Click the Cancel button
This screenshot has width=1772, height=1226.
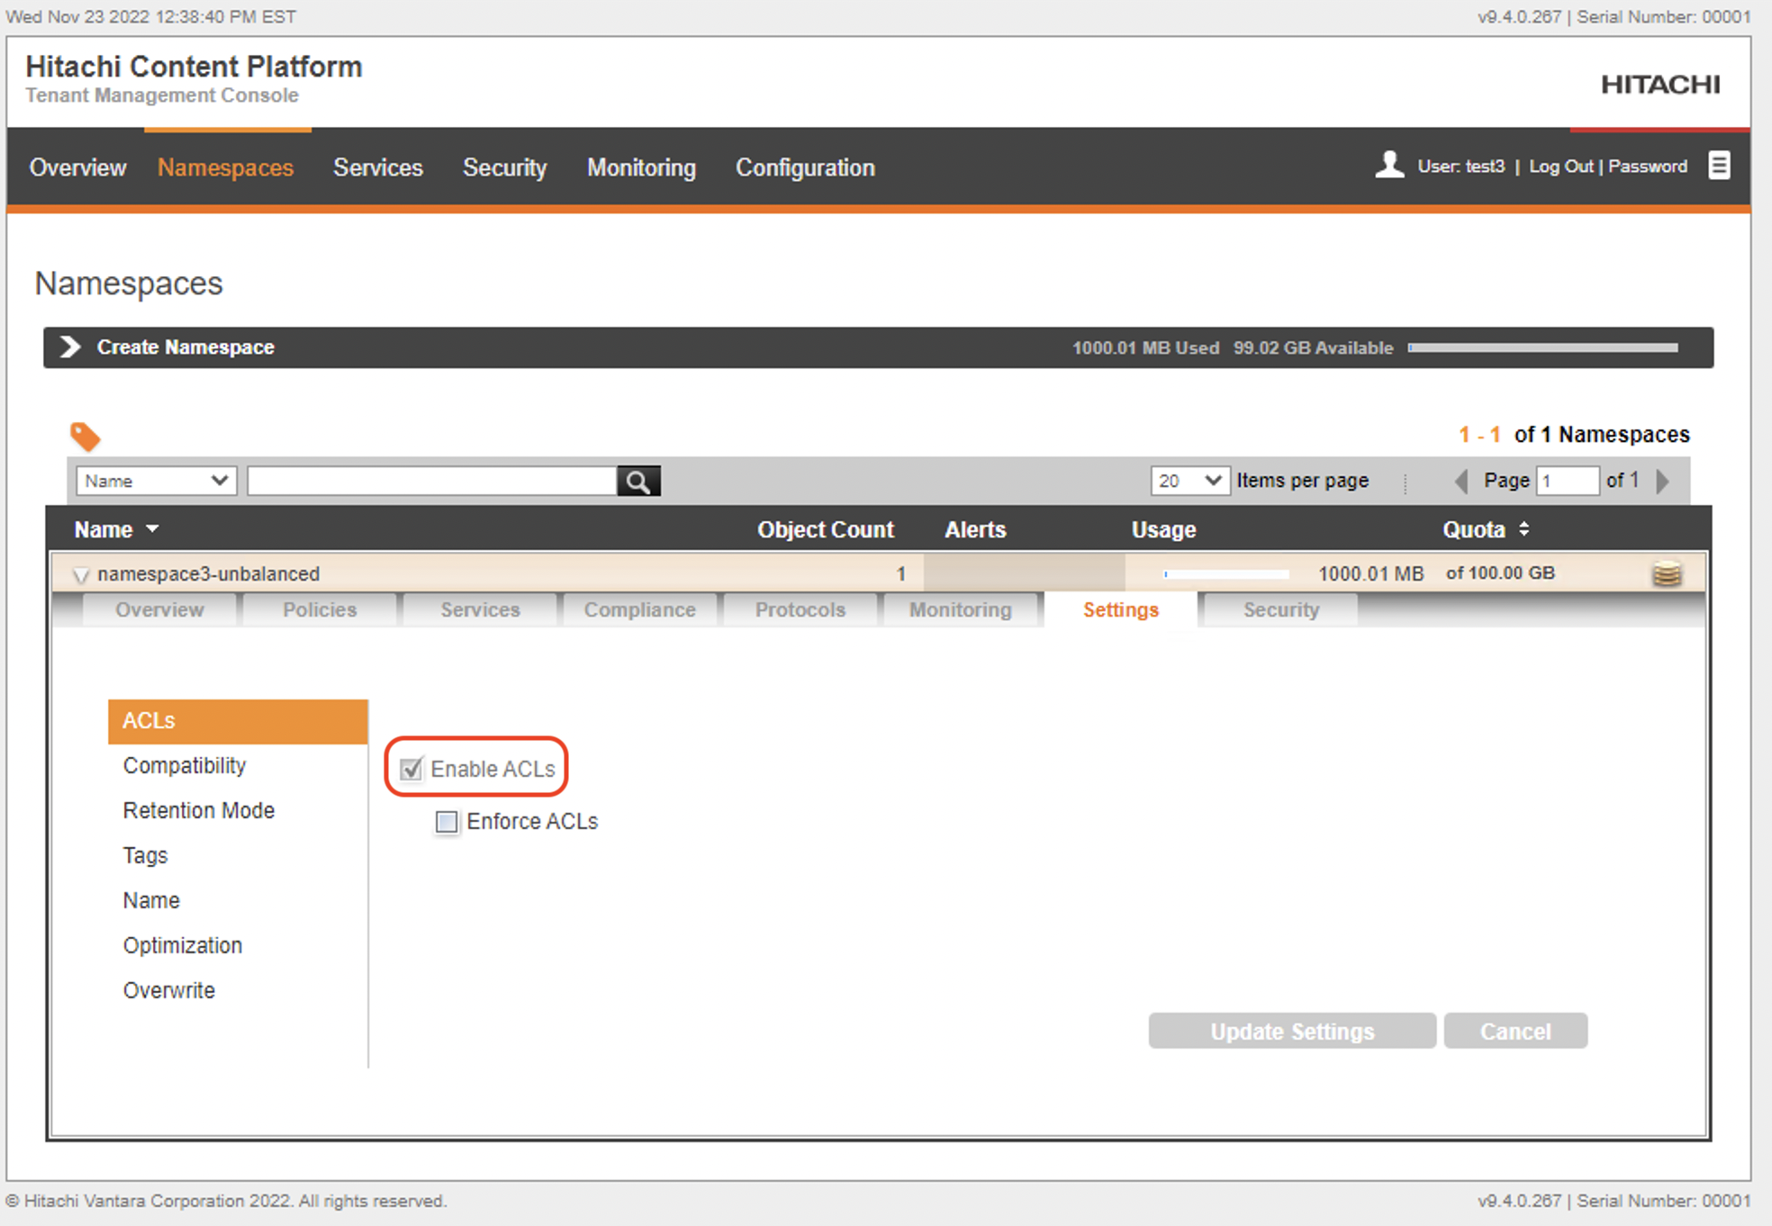pos(1515,1032)
